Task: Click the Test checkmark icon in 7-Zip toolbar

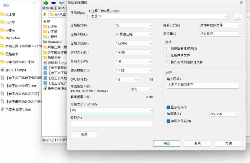Action: (61, 3)
